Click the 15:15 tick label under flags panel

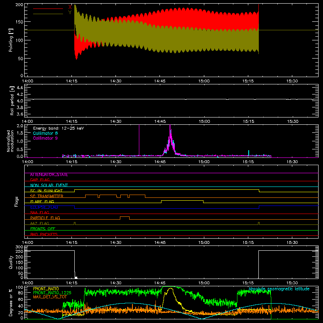tap(248, 243)
